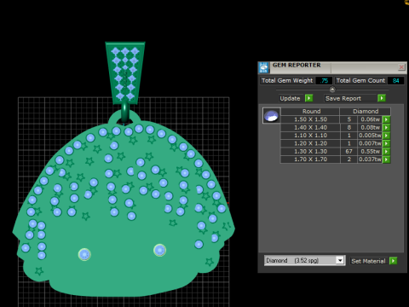The image size is (409, 307).
Task: Click the Diamond column header
Action: (366, 112)
